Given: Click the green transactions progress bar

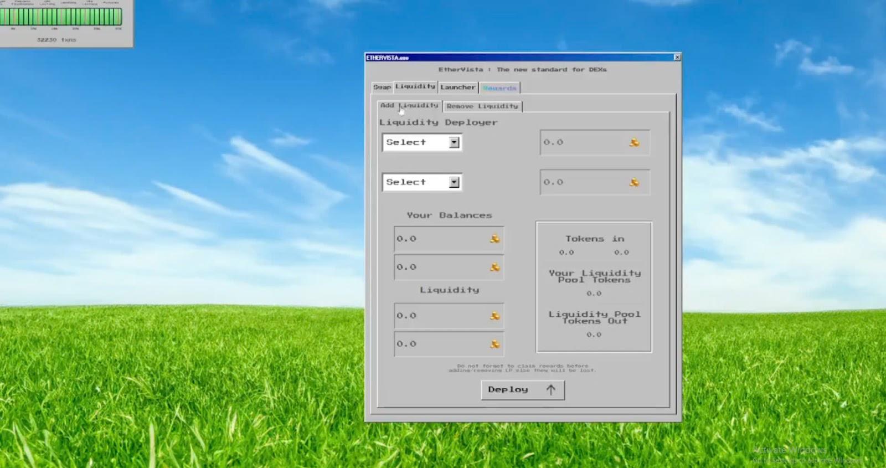Looking at the screenshot, I should coord(60,17).
